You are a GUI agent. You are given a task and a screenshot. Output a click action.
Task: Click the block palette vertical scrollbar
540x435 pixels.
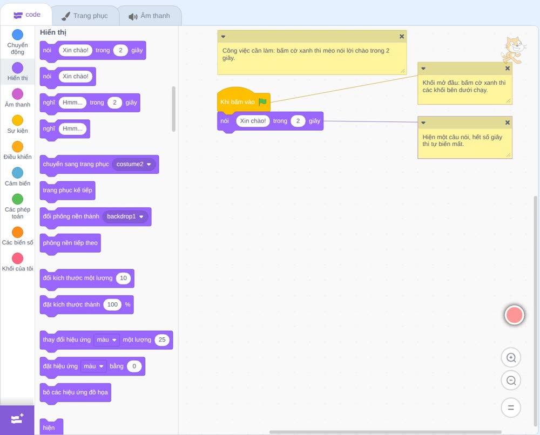click(173, 109)
